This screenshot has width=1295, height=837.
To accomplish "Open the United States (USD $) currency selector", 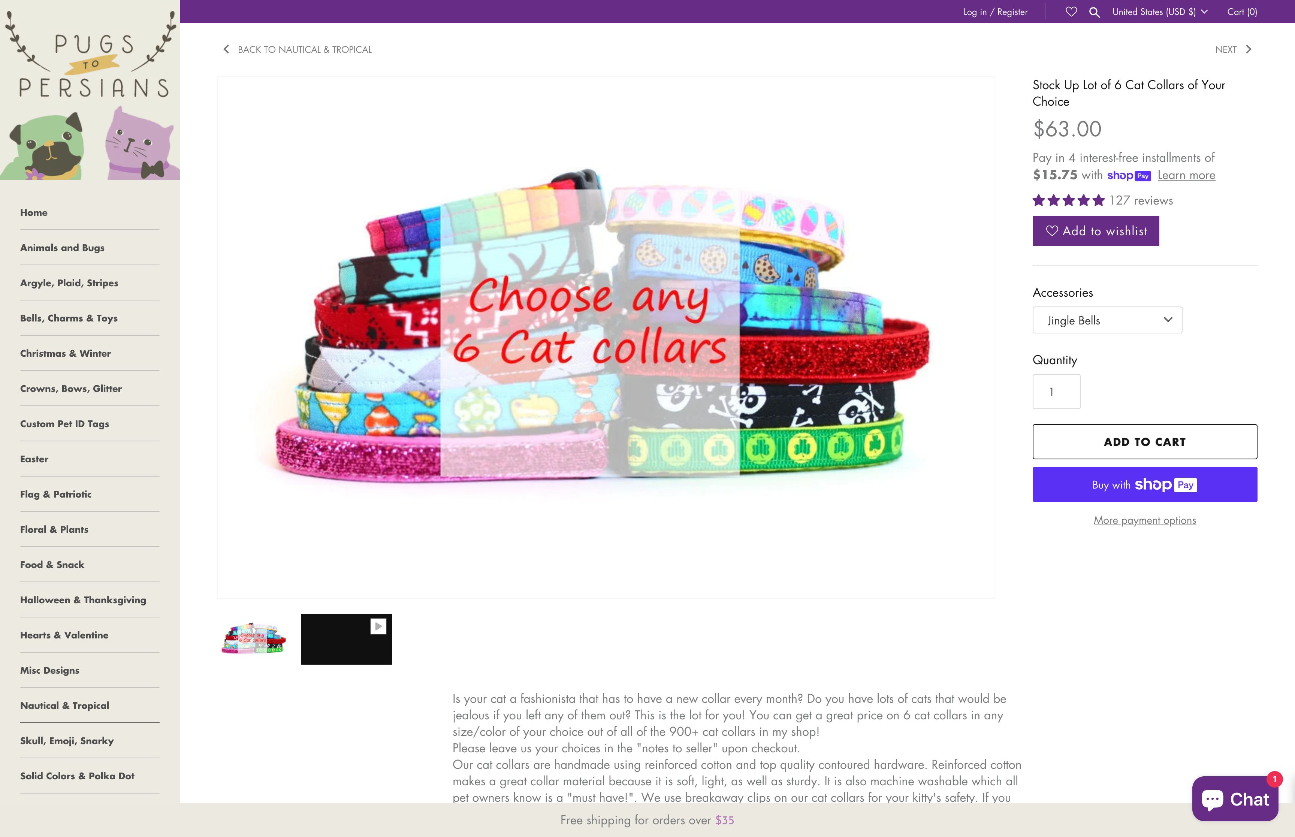I will click(x=1160, y=12).
